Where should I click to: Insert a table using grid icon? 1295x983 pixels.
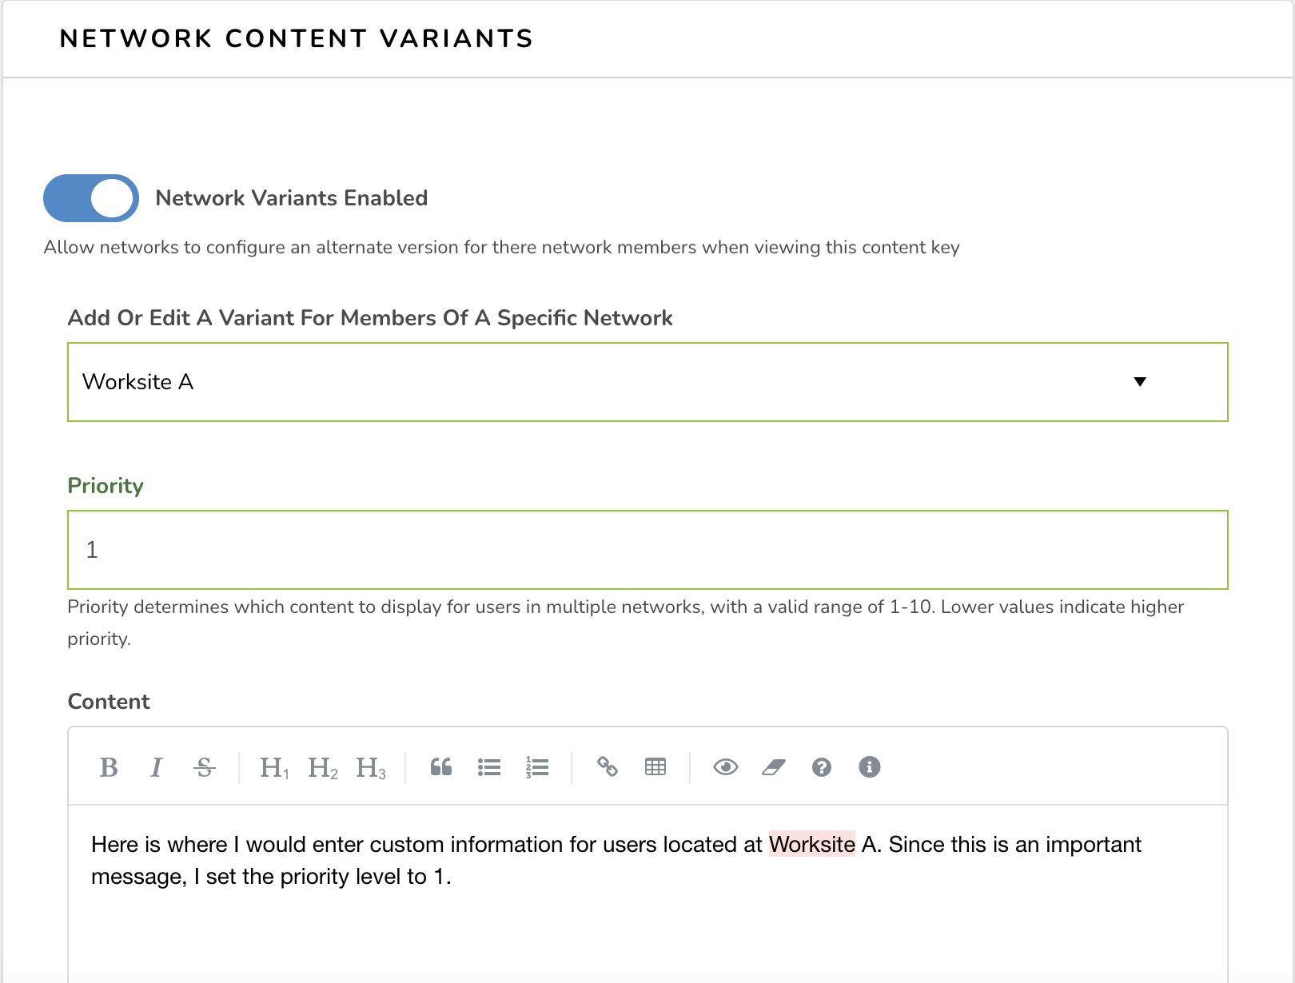(655, 767)
